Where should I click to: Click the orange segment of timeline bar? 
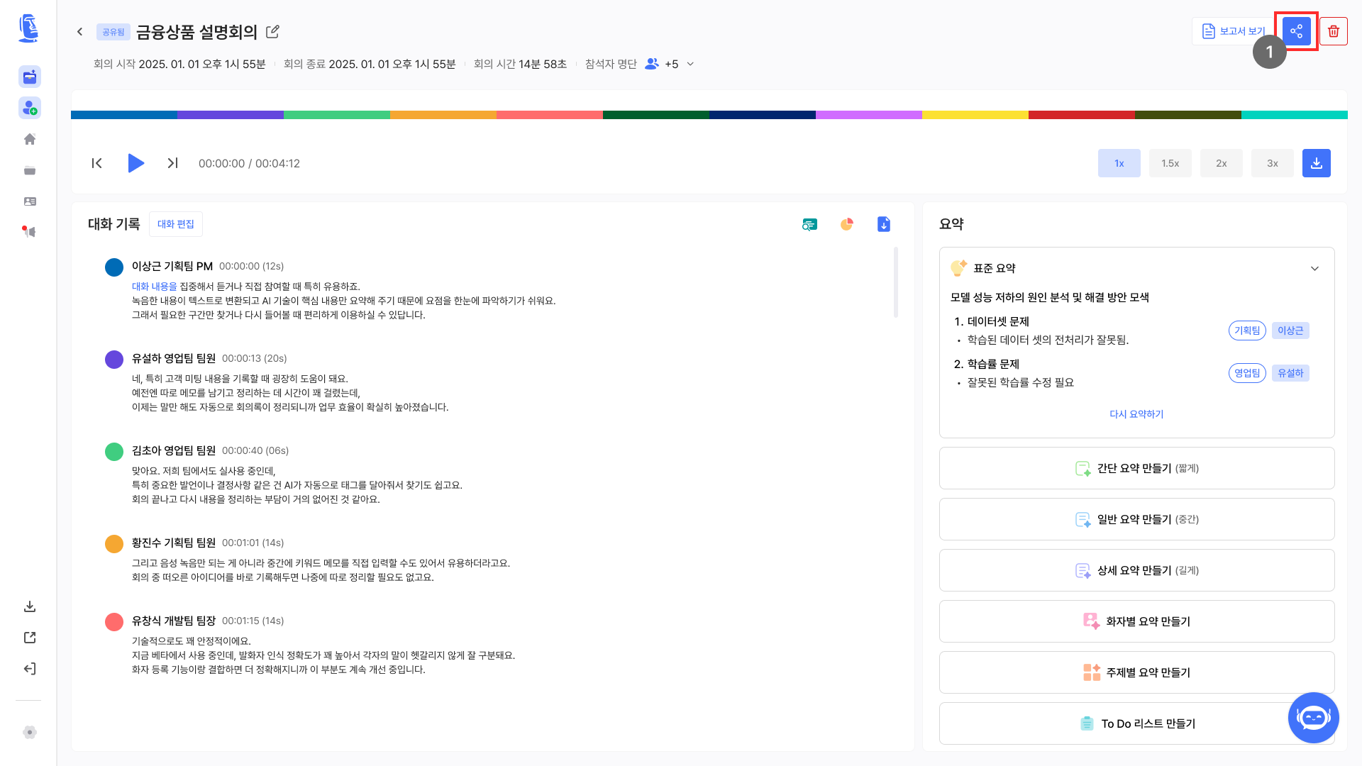443,115
